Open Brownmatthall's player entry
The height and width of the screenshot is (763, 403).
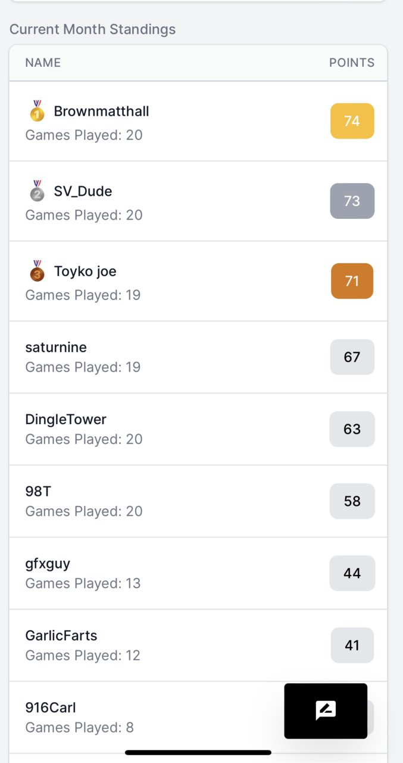point(198,121)
